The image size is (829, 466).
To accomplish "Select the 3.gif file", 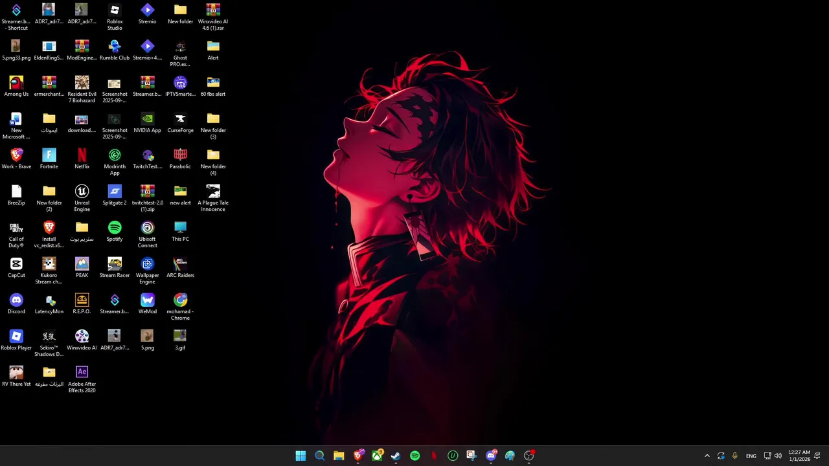I will [180, 340].
